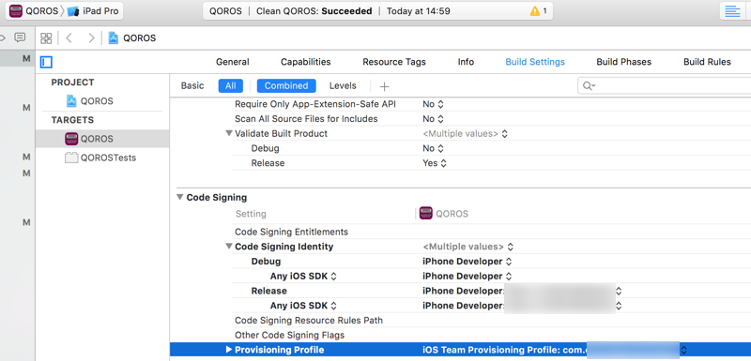Show the standard editor lines icon
751x361 pixels.
click(x=732, y=11)
